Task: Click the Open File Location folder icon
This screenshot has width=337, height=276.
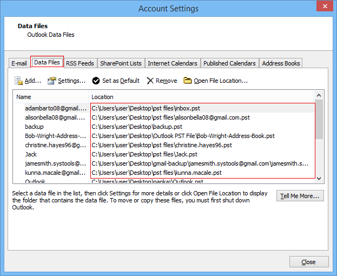Action: click(x=187, y=81)
